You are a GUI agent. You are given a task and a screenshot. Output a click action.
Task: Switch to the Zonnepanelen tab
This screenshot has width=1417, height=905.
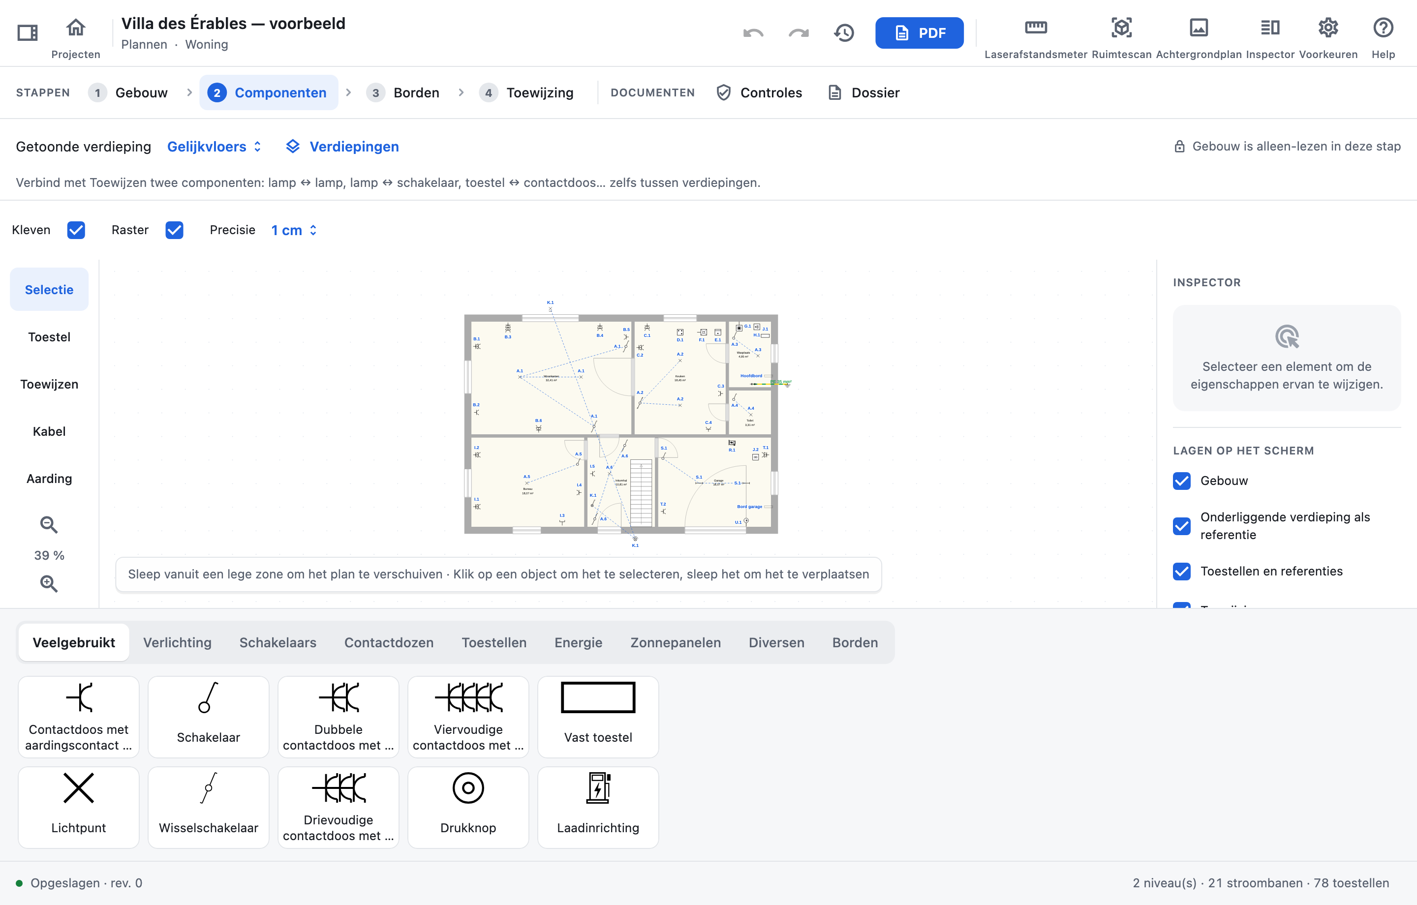tap(676, 642)
